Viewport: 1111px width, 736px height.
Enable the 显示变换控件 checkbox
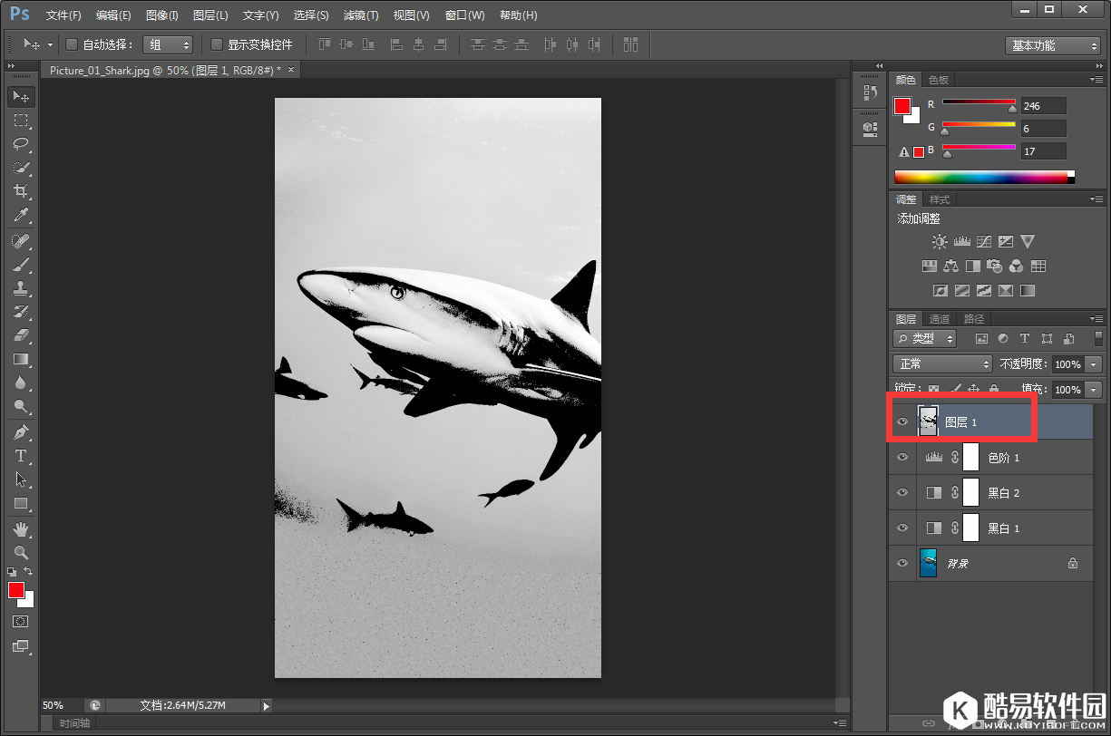coord(217,44)
